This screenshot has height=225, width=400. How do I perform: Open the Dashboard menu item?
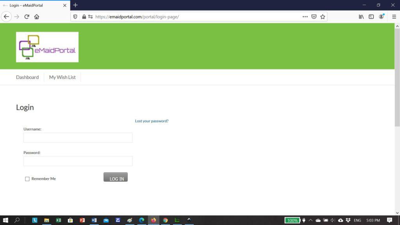[x=27, y=77]
